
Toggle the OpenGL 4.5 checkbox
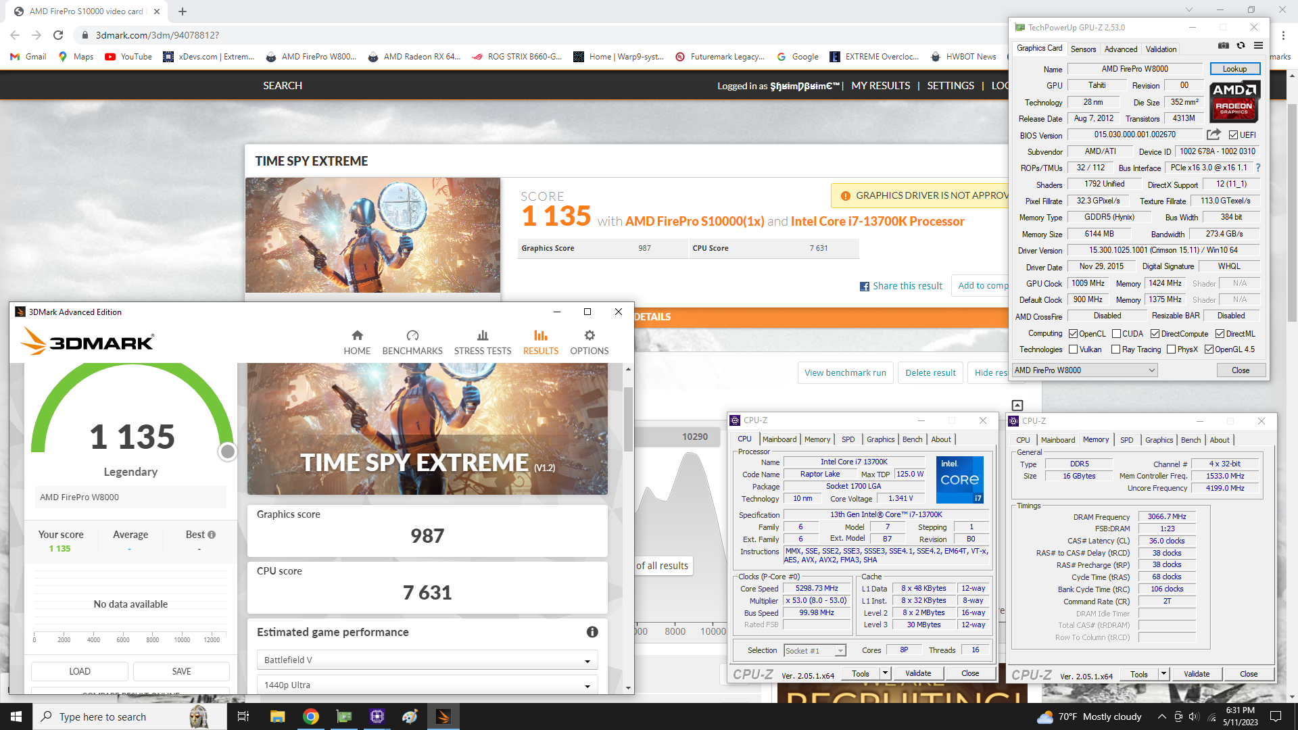pyautogui.click(x=1209, y=349)
